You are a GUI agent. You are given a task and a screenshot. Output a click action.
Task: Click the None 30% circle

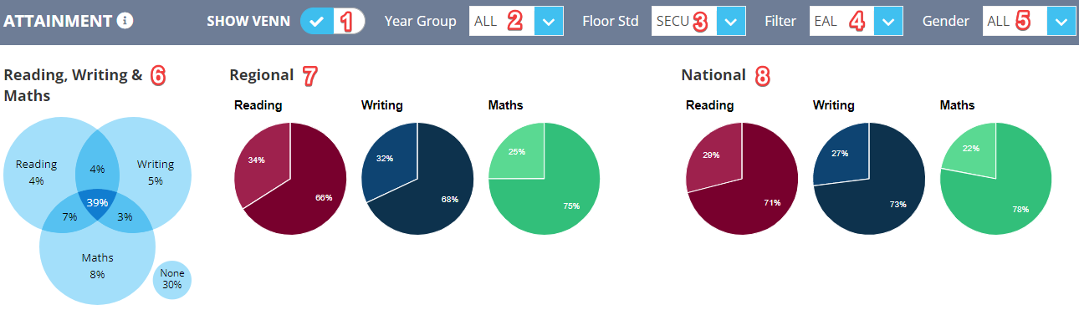[x=172, y=279]
